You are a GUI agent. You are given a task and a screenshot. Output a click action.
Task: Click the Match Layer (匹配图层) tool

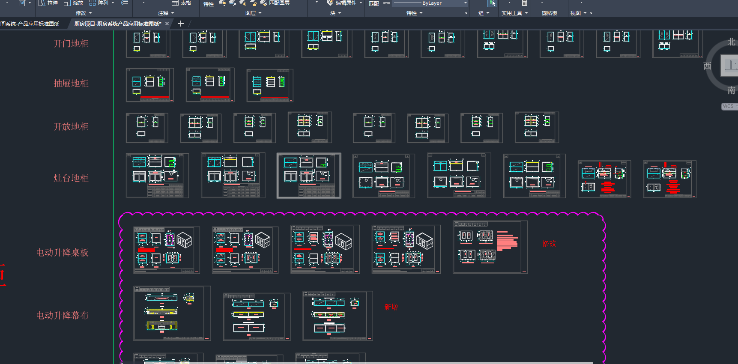pos(275,3)
